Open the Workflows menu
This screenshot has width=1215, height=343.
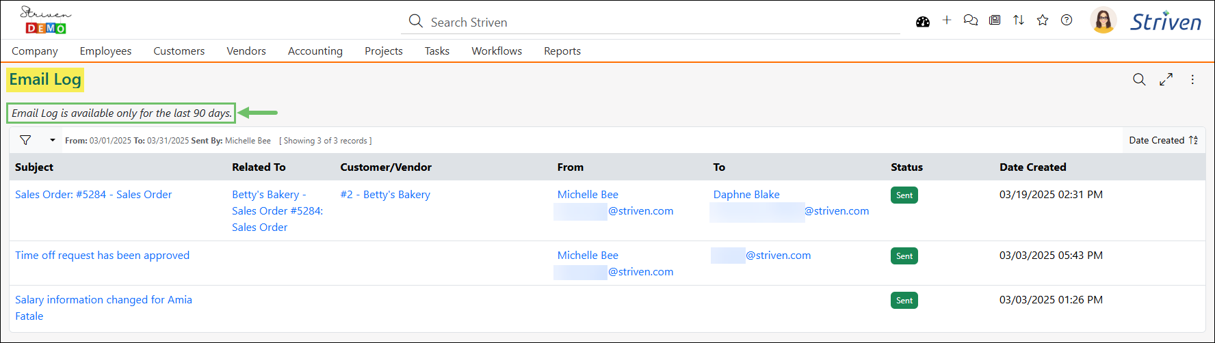pyautogui.click(x=497, y=51)
